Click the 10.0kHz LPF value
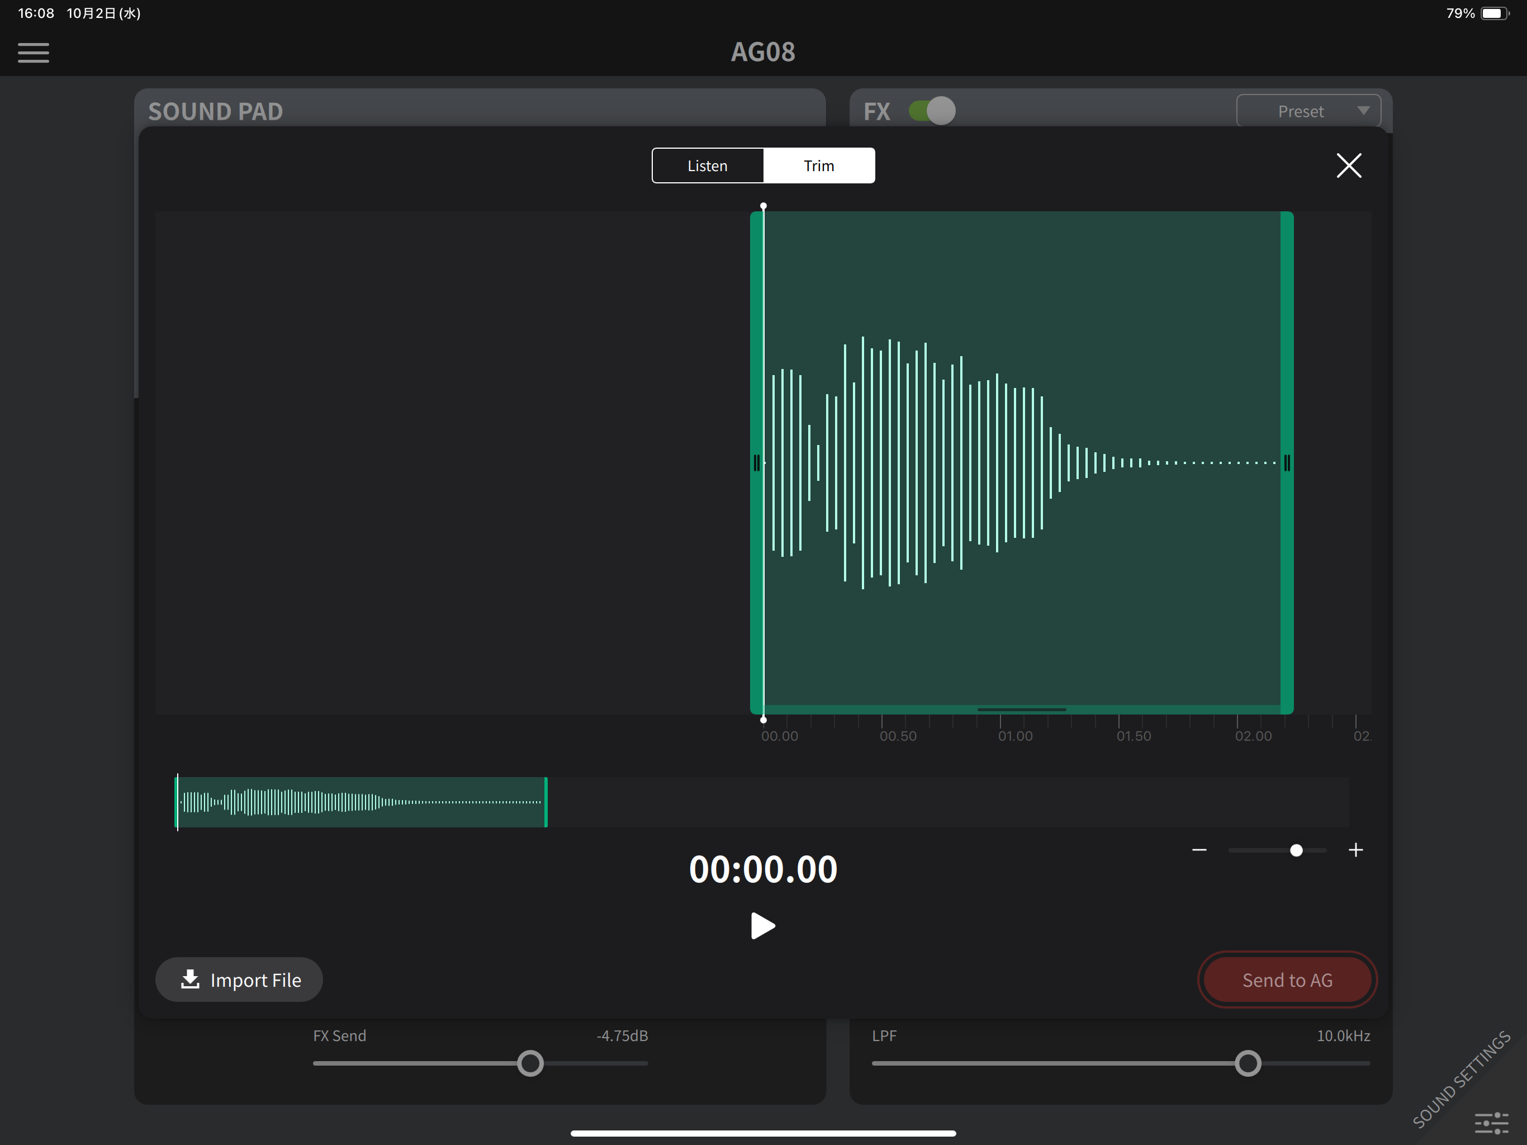 click(x=1343, y=1036)
